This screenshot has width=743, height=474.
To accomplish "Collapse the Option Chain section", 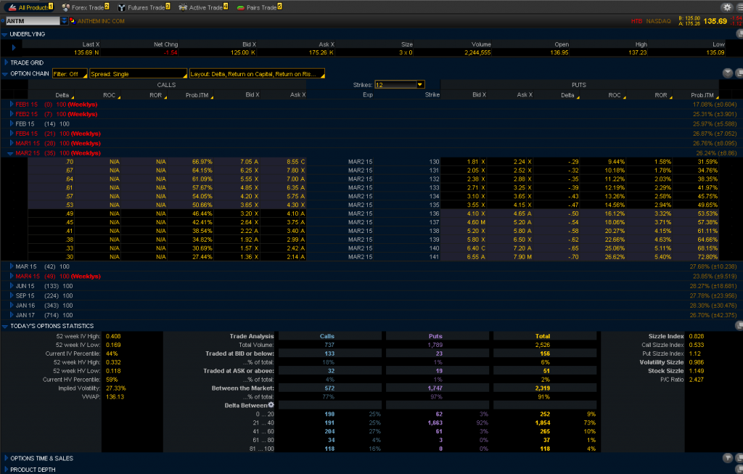I will 5,74.
